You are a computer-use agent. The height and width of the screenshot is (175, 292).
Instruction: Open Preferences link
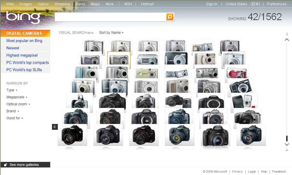pos(277,4)
